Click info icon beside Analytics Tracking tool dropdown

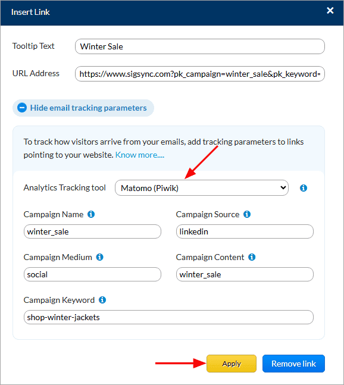click(x=304, y=188)
